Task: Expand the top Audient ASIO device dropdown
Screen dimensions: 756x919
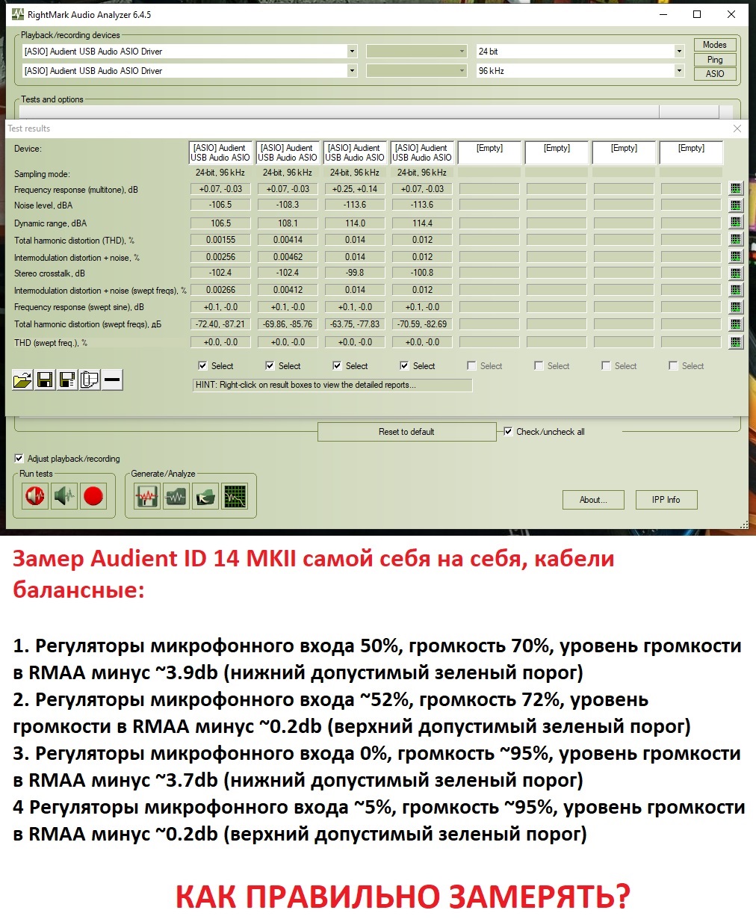Action: (x=352, y=52)
